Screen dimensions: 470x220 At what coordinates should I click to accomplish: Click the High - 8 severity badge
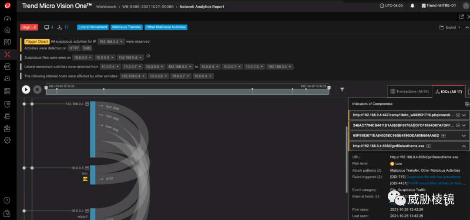(x=29, y=27)
